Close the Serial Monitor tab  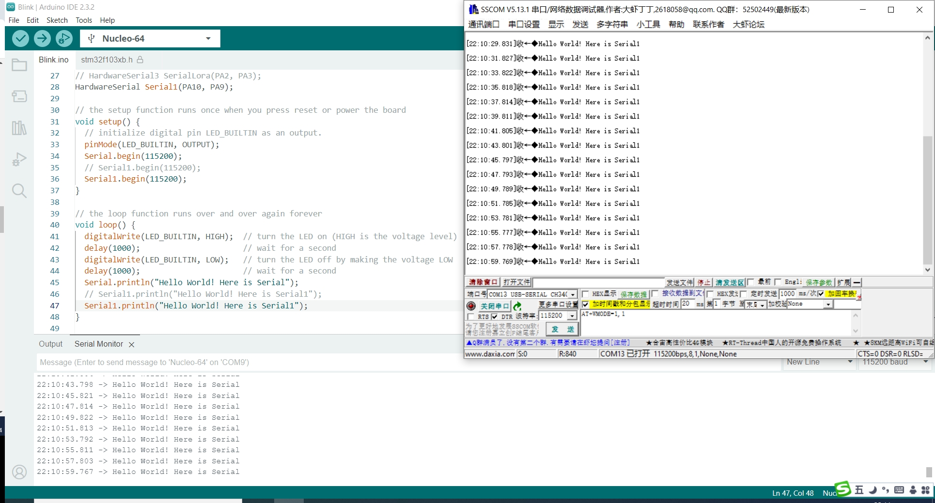point(131,344)
